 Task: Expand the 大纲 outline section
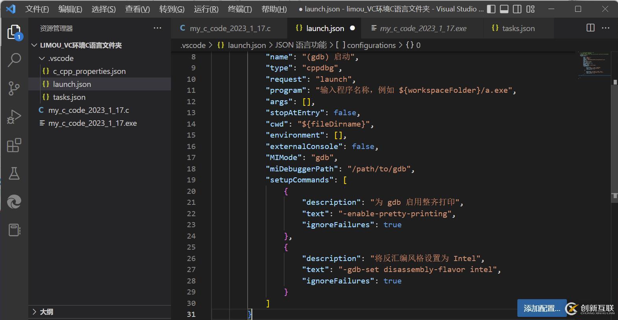click(x=35, y=312)
